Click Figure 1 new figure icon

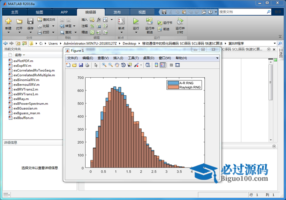68,65
